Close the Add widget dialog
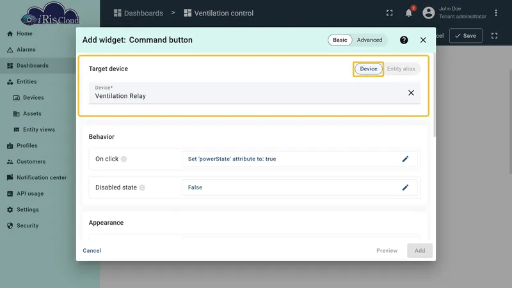Viewport: 512px width, 288px height. [x=423, y=40]
